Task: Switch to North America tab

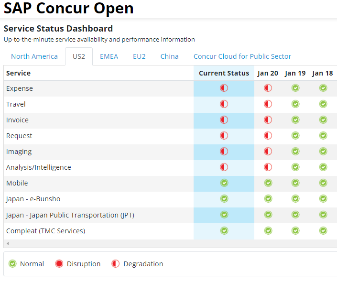Action: (x=34, y=56)
